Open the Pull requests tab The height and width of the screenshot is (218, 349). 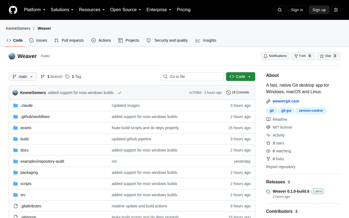pyautogui.click(x=69, y=40)
